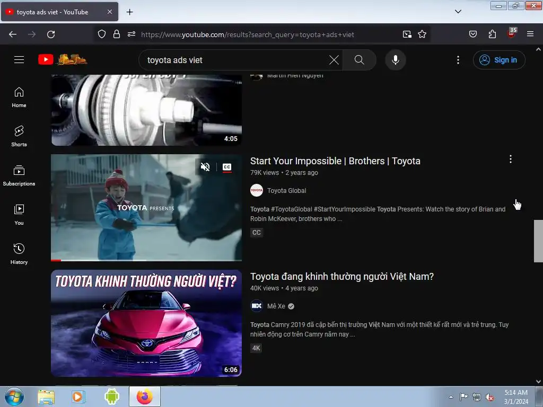Image resolution: width=543 pixels, height=407 pixels.
Task: Open the 4:05 duration video thumbnail
Action: pos(146,110)
